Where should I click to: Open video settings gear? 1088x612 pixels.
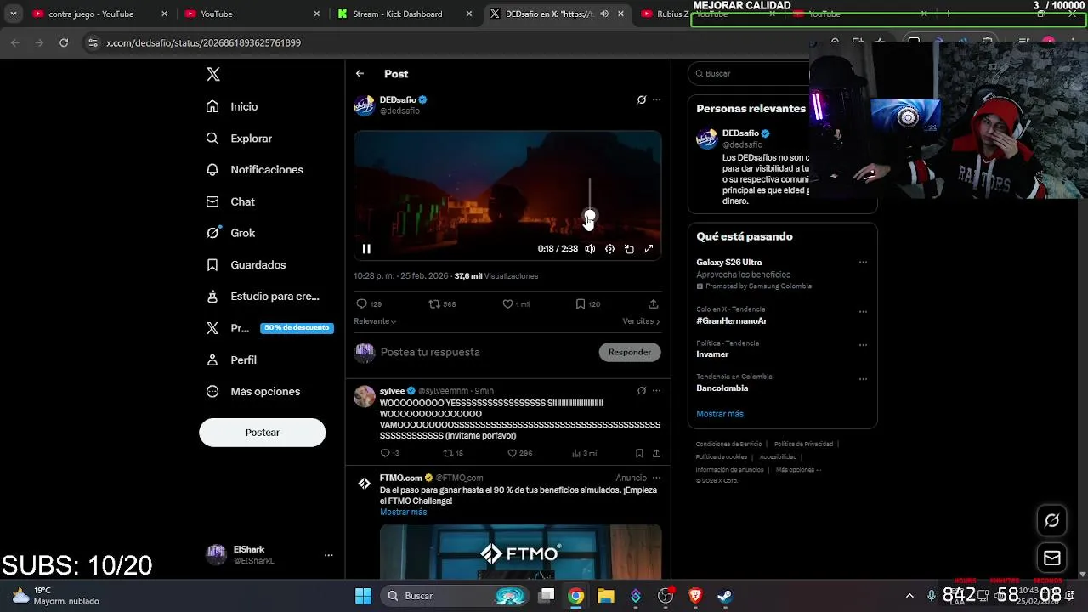pyautogui.click(x=609, y=249)
